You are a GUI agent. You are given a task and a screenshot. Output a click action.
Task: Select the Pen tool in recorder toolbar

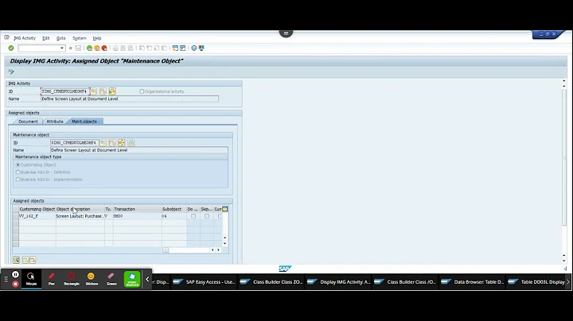[52, 279]
